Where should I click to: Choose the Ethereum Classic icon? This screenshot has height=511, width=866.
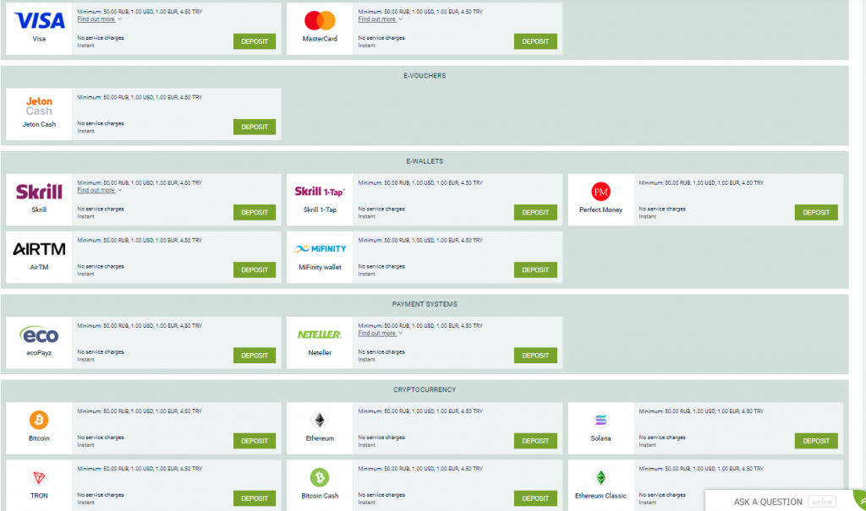click(x=601, y=477)
